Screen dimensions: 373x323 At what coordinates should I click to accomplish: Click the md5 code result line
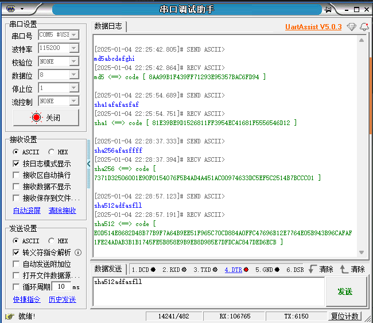180,77
